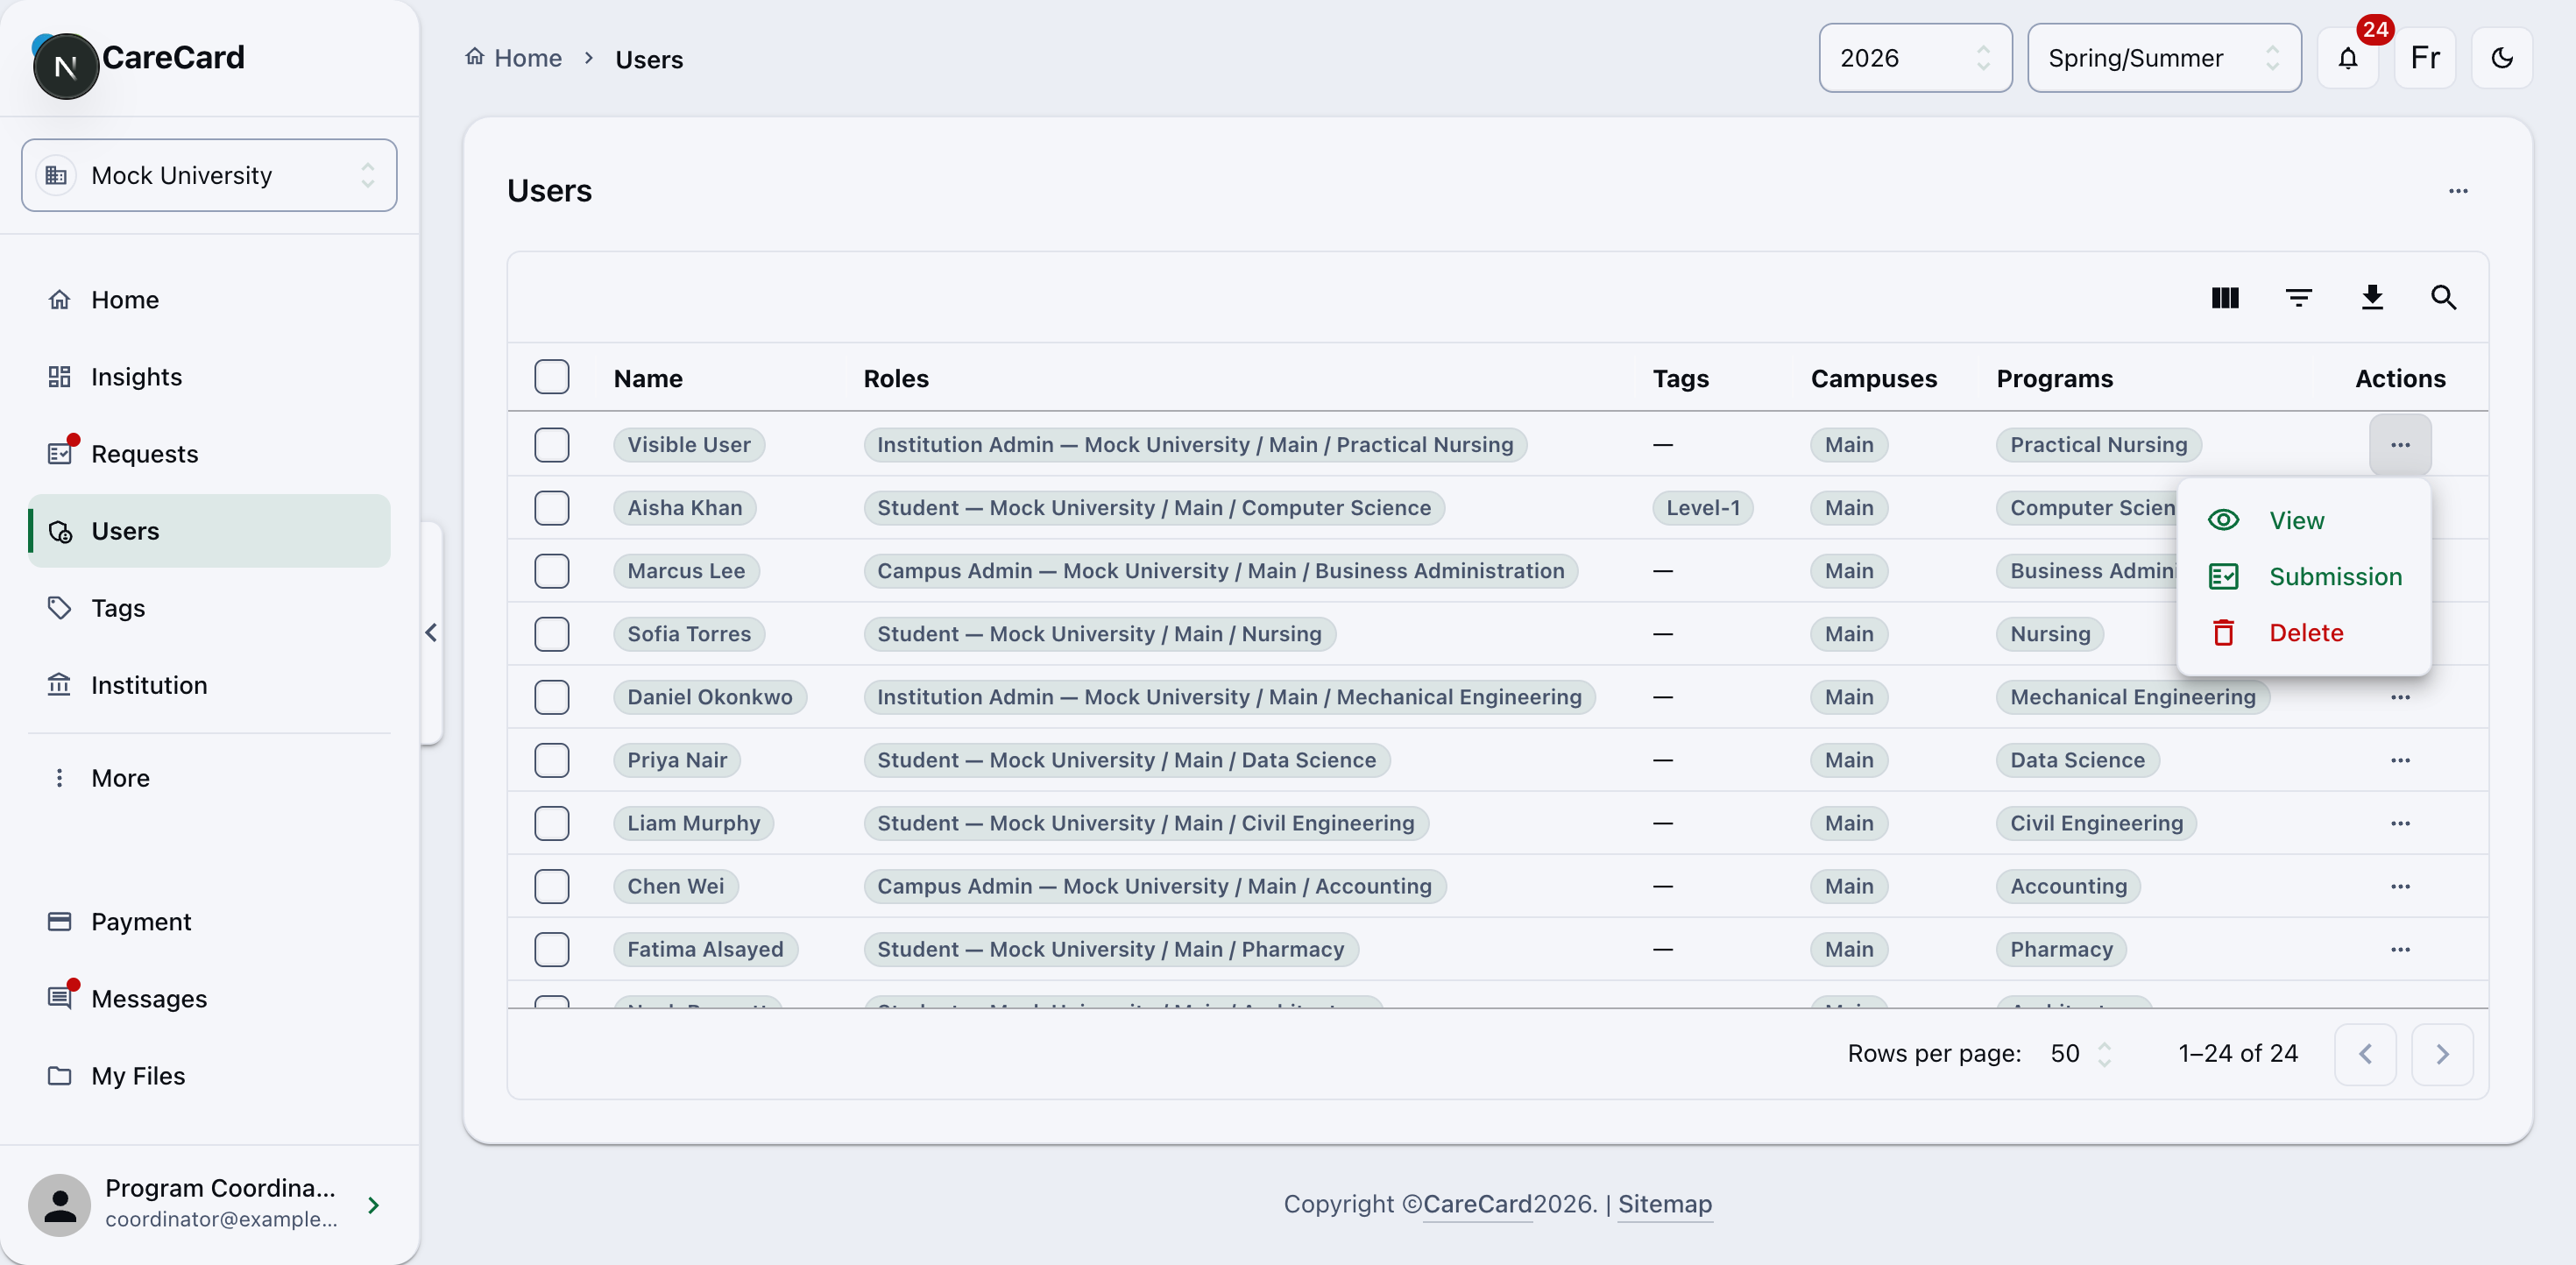The height and width of the screenshot is (1265, 2576).
Task: Open the Spring/Summer term dropdown
Action: pos(2164,58)
